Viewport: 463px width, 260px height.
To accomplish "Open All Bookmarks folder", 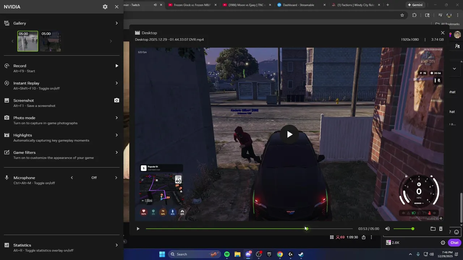I will [x=447, y=24].
